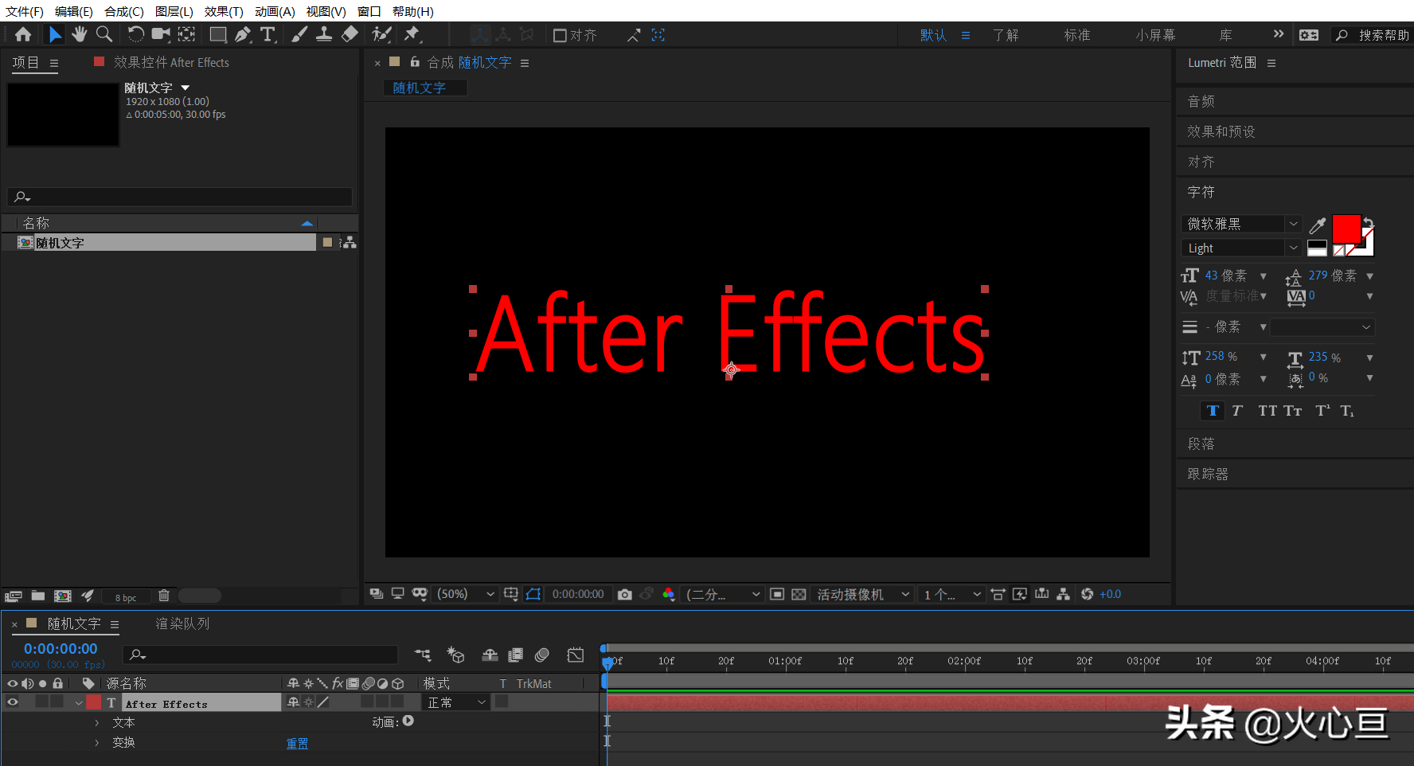The image size is (1414, 766).
Task: Select the Rotation tool
Action: [136, 34]
